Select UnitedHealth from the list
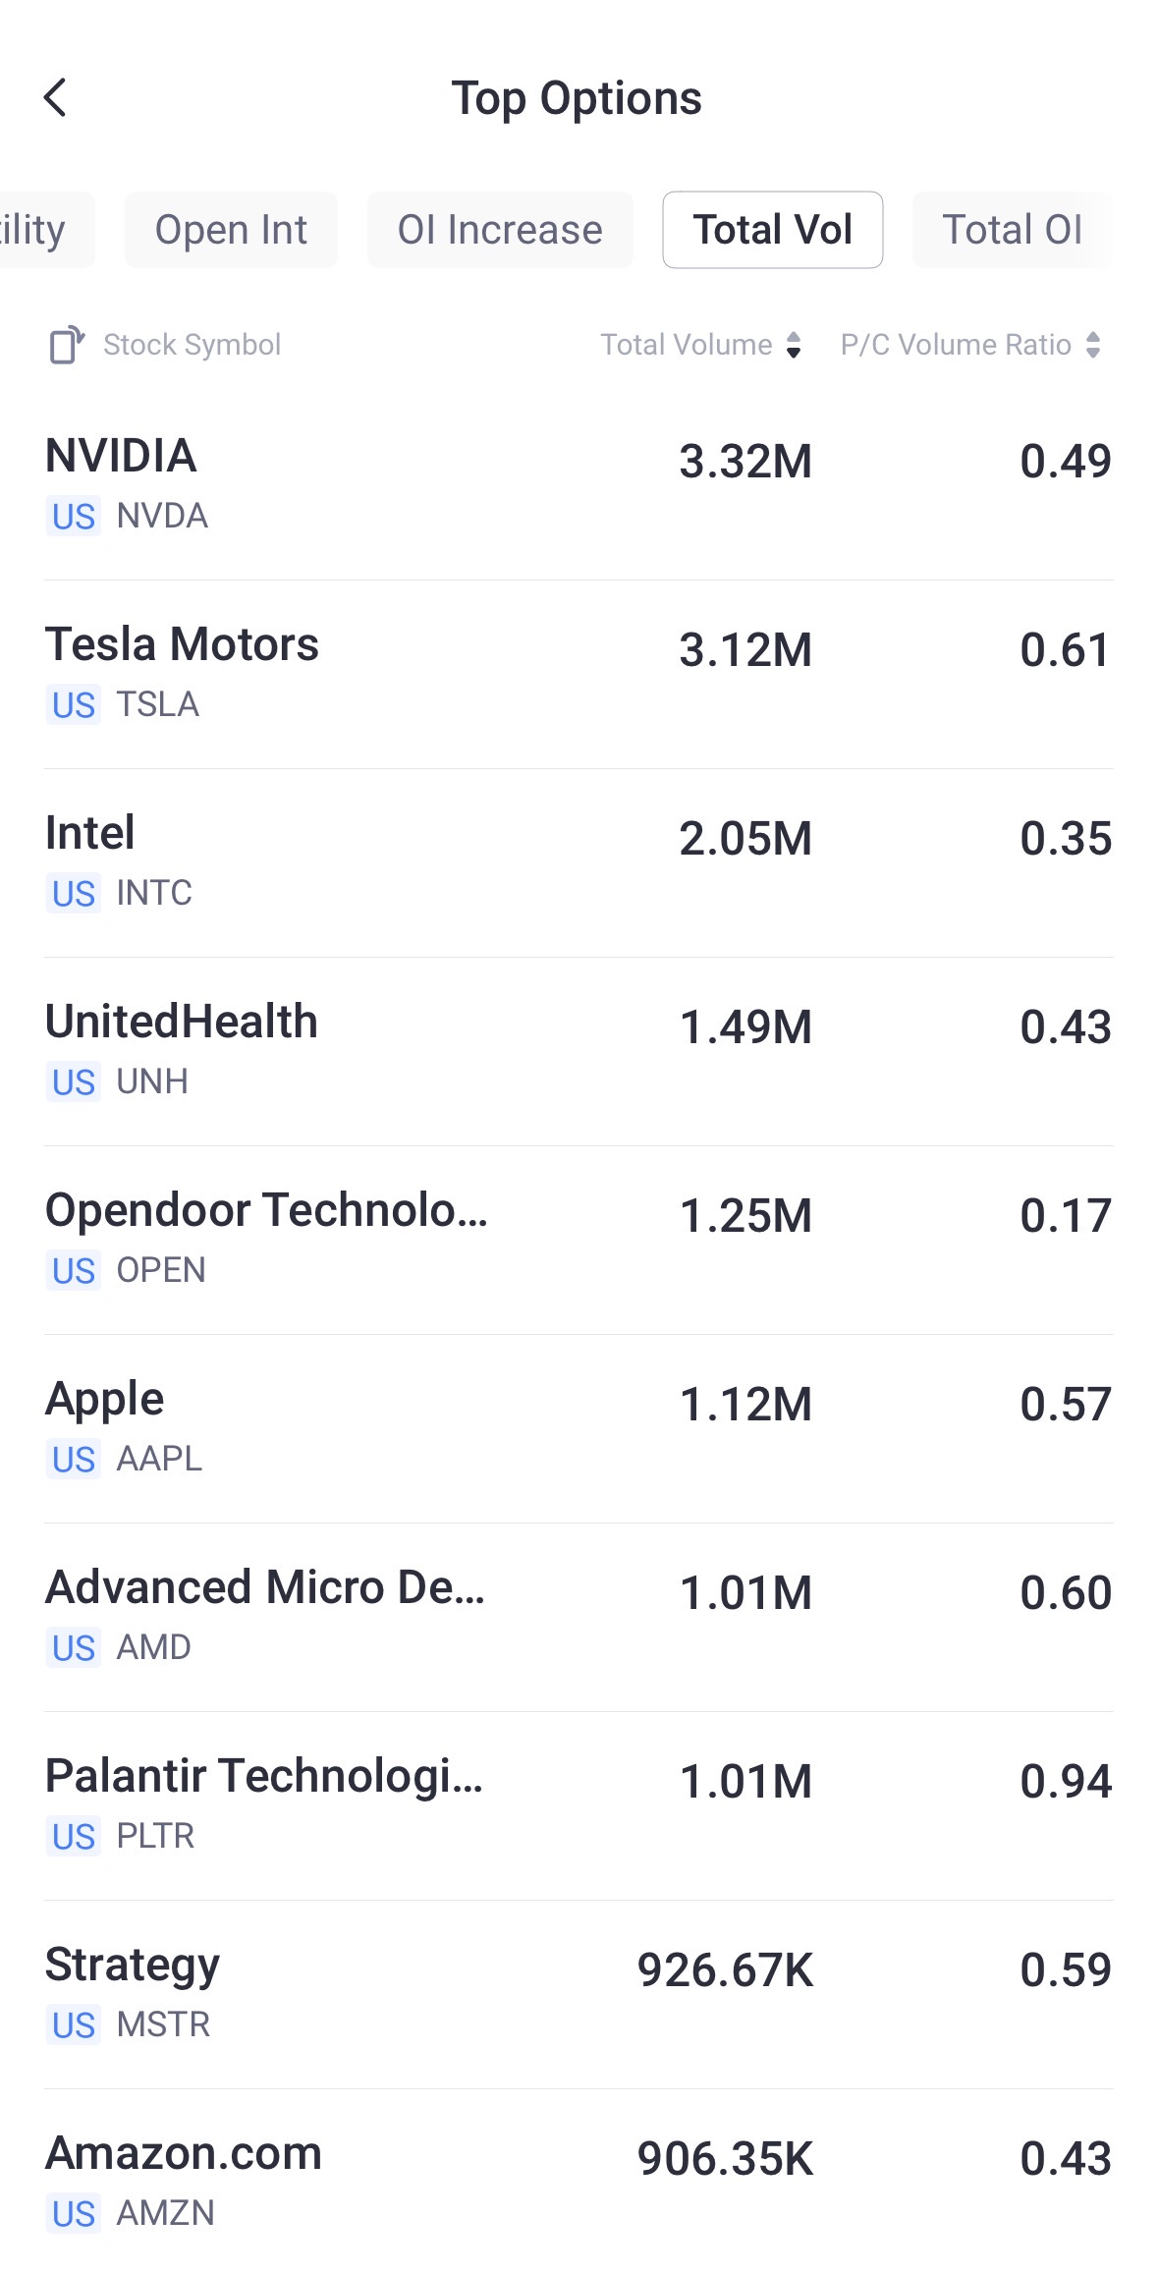This screenshot has width=1158, height=2272. coord(579,1050)
